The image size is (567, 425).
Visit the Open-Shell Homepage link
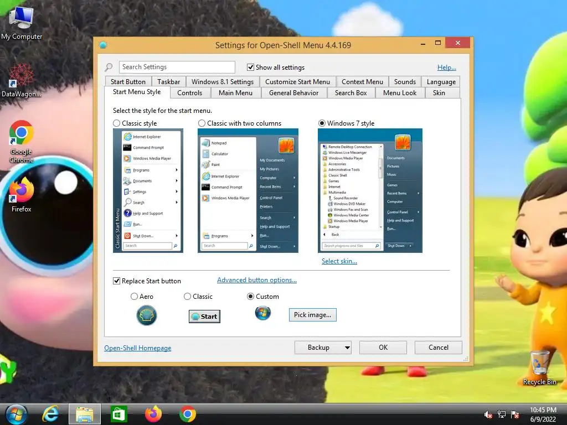point(138,348)
